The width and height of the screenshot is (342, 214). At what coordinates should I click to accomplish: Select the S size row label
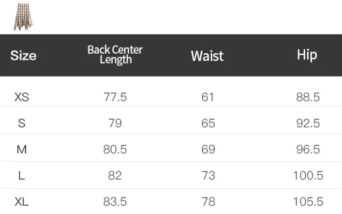[x=22, y=123]
